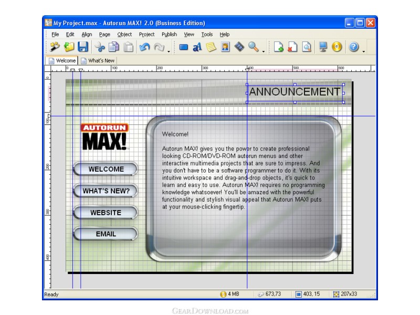This screenshot has width=420, height=315.
Task: Switch to the Welcome page tab
Action: click(62, 60)
